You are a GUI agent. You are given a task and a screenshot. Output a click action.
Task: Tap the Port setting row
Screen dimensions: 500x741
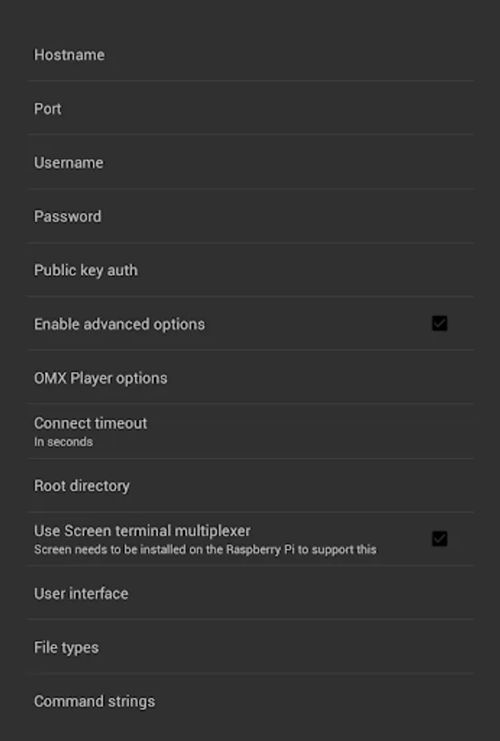pyautogui.click(x=48, y=109)
